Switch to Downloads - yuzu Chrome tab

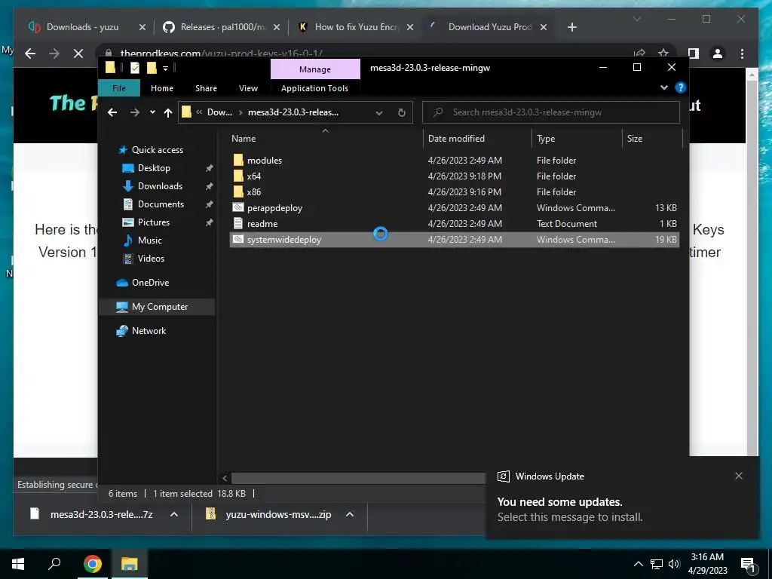[x=82, y=27]
